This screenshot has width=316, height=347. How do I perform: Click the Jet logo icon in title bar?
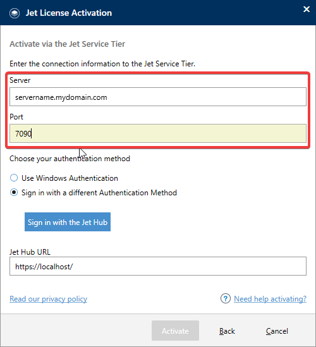(x=15, y=13)
